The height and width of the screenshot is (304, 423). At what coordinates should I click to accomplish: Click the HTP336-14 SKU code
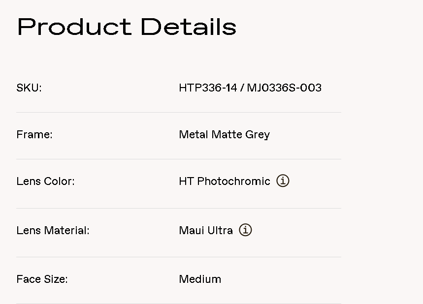pyautogui.click(x=208, y=88)
